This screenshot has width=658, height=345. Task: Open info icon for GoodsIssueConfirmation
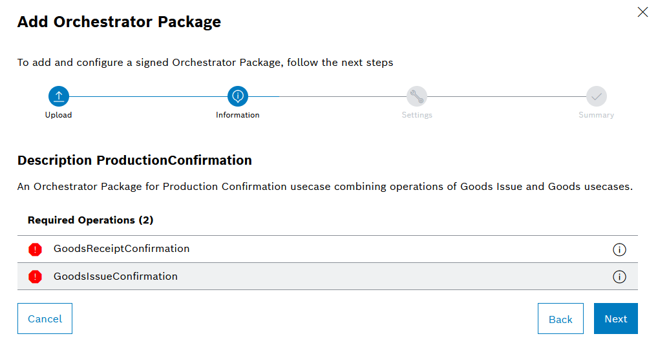pos(619,277)
